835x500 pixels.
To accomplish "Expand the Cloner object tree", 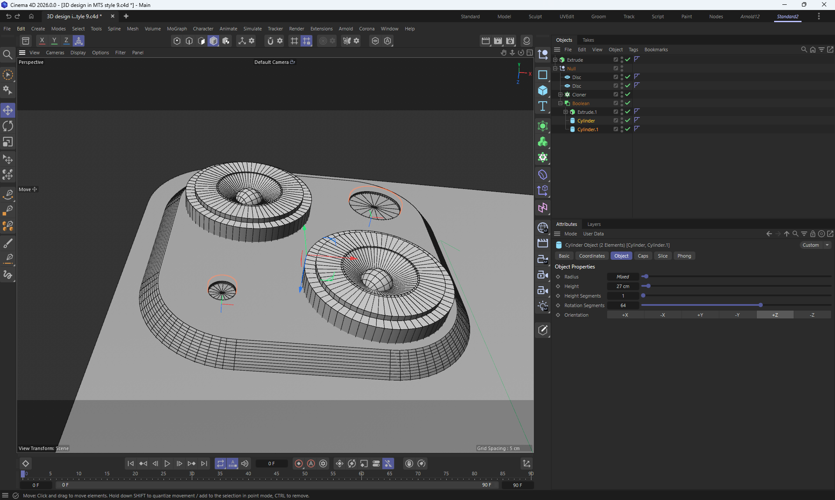I will (x=561, y=94).
